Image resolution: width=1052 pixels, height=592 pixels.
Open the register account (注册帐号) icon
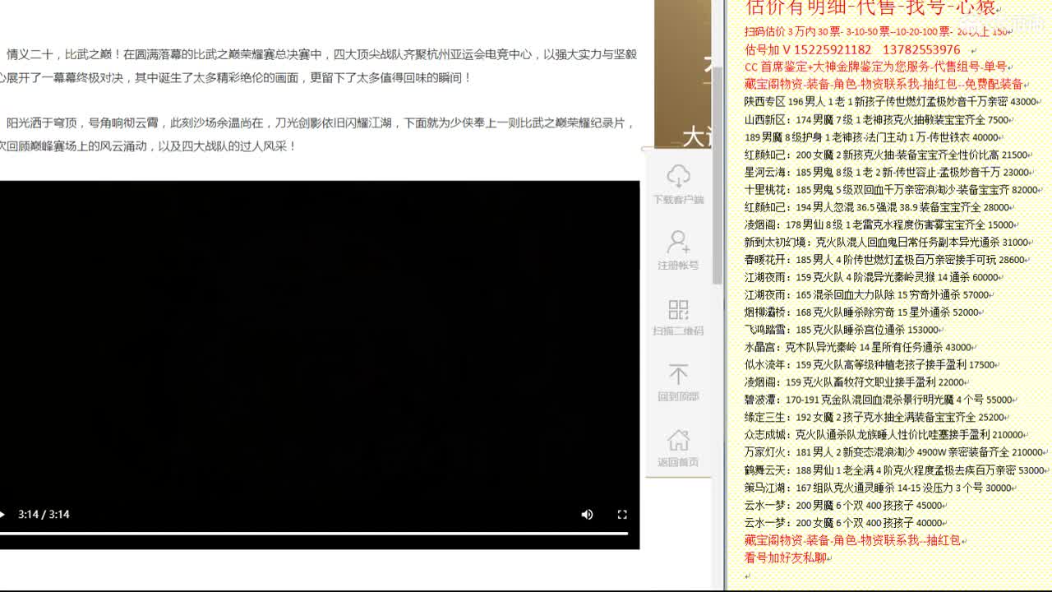point(678,242)
